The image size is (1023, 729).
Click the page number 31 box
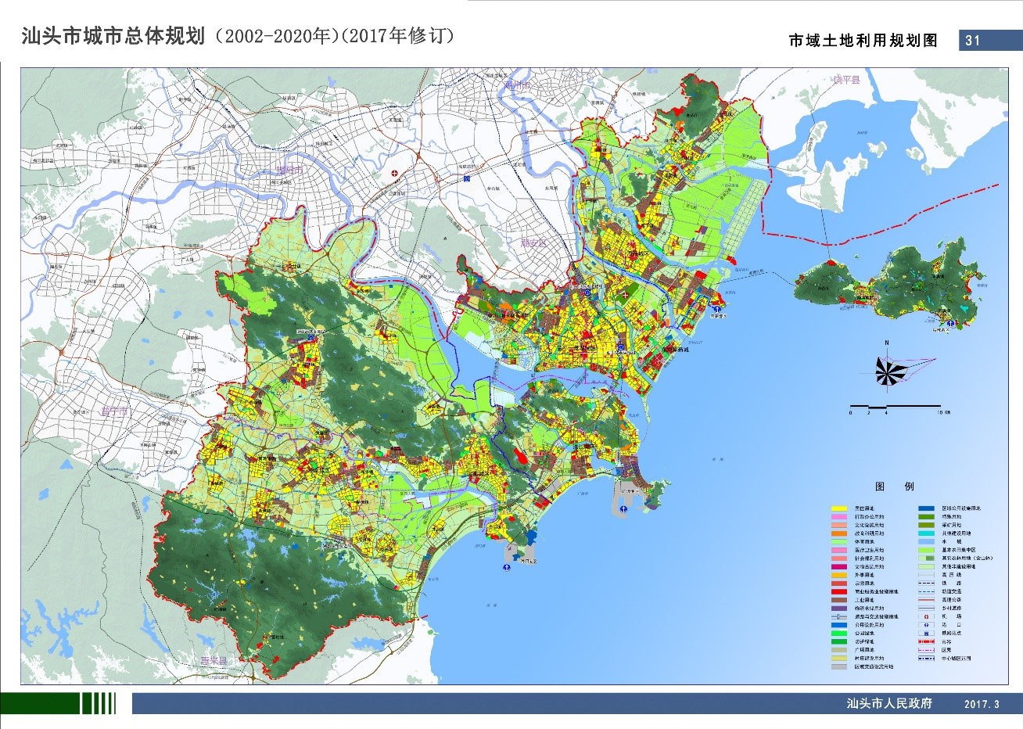[975, 41]
